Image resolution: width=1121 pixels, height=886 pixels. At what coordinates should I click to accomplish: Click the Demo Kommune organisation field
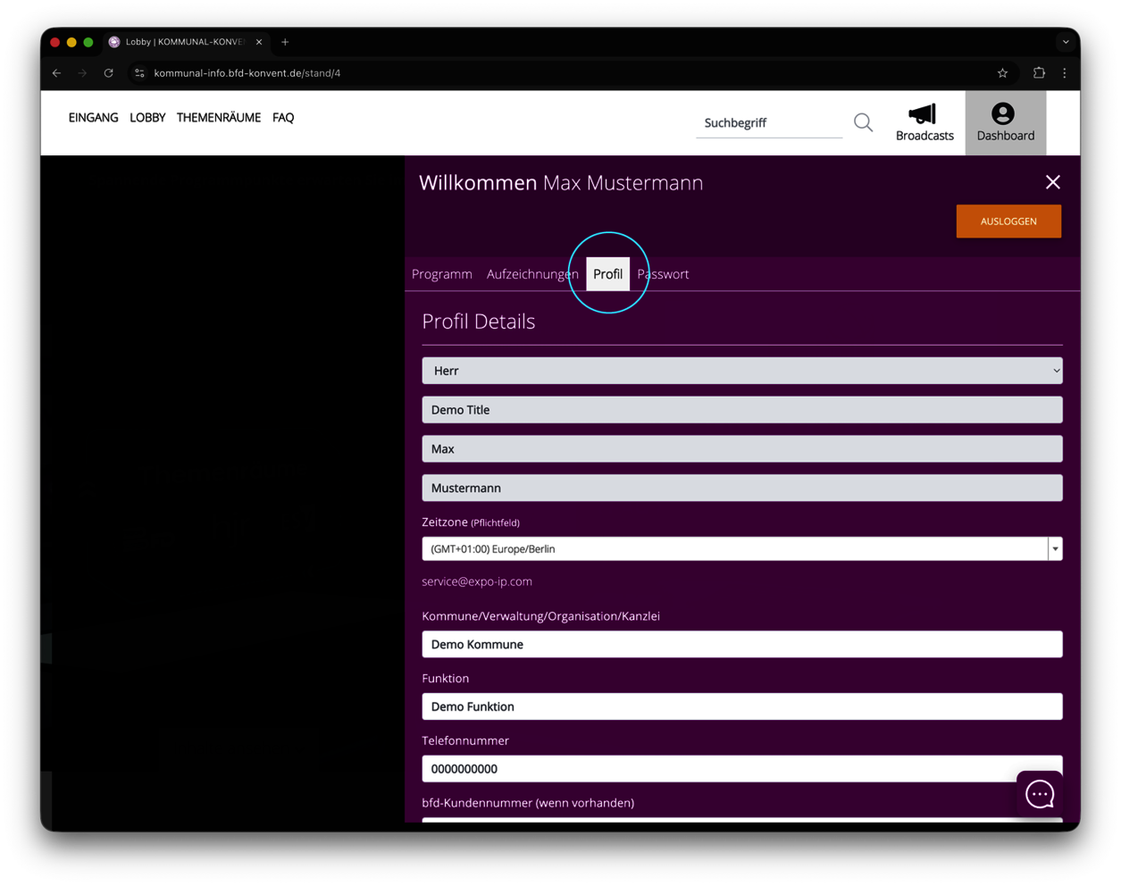tap(742, 644)
